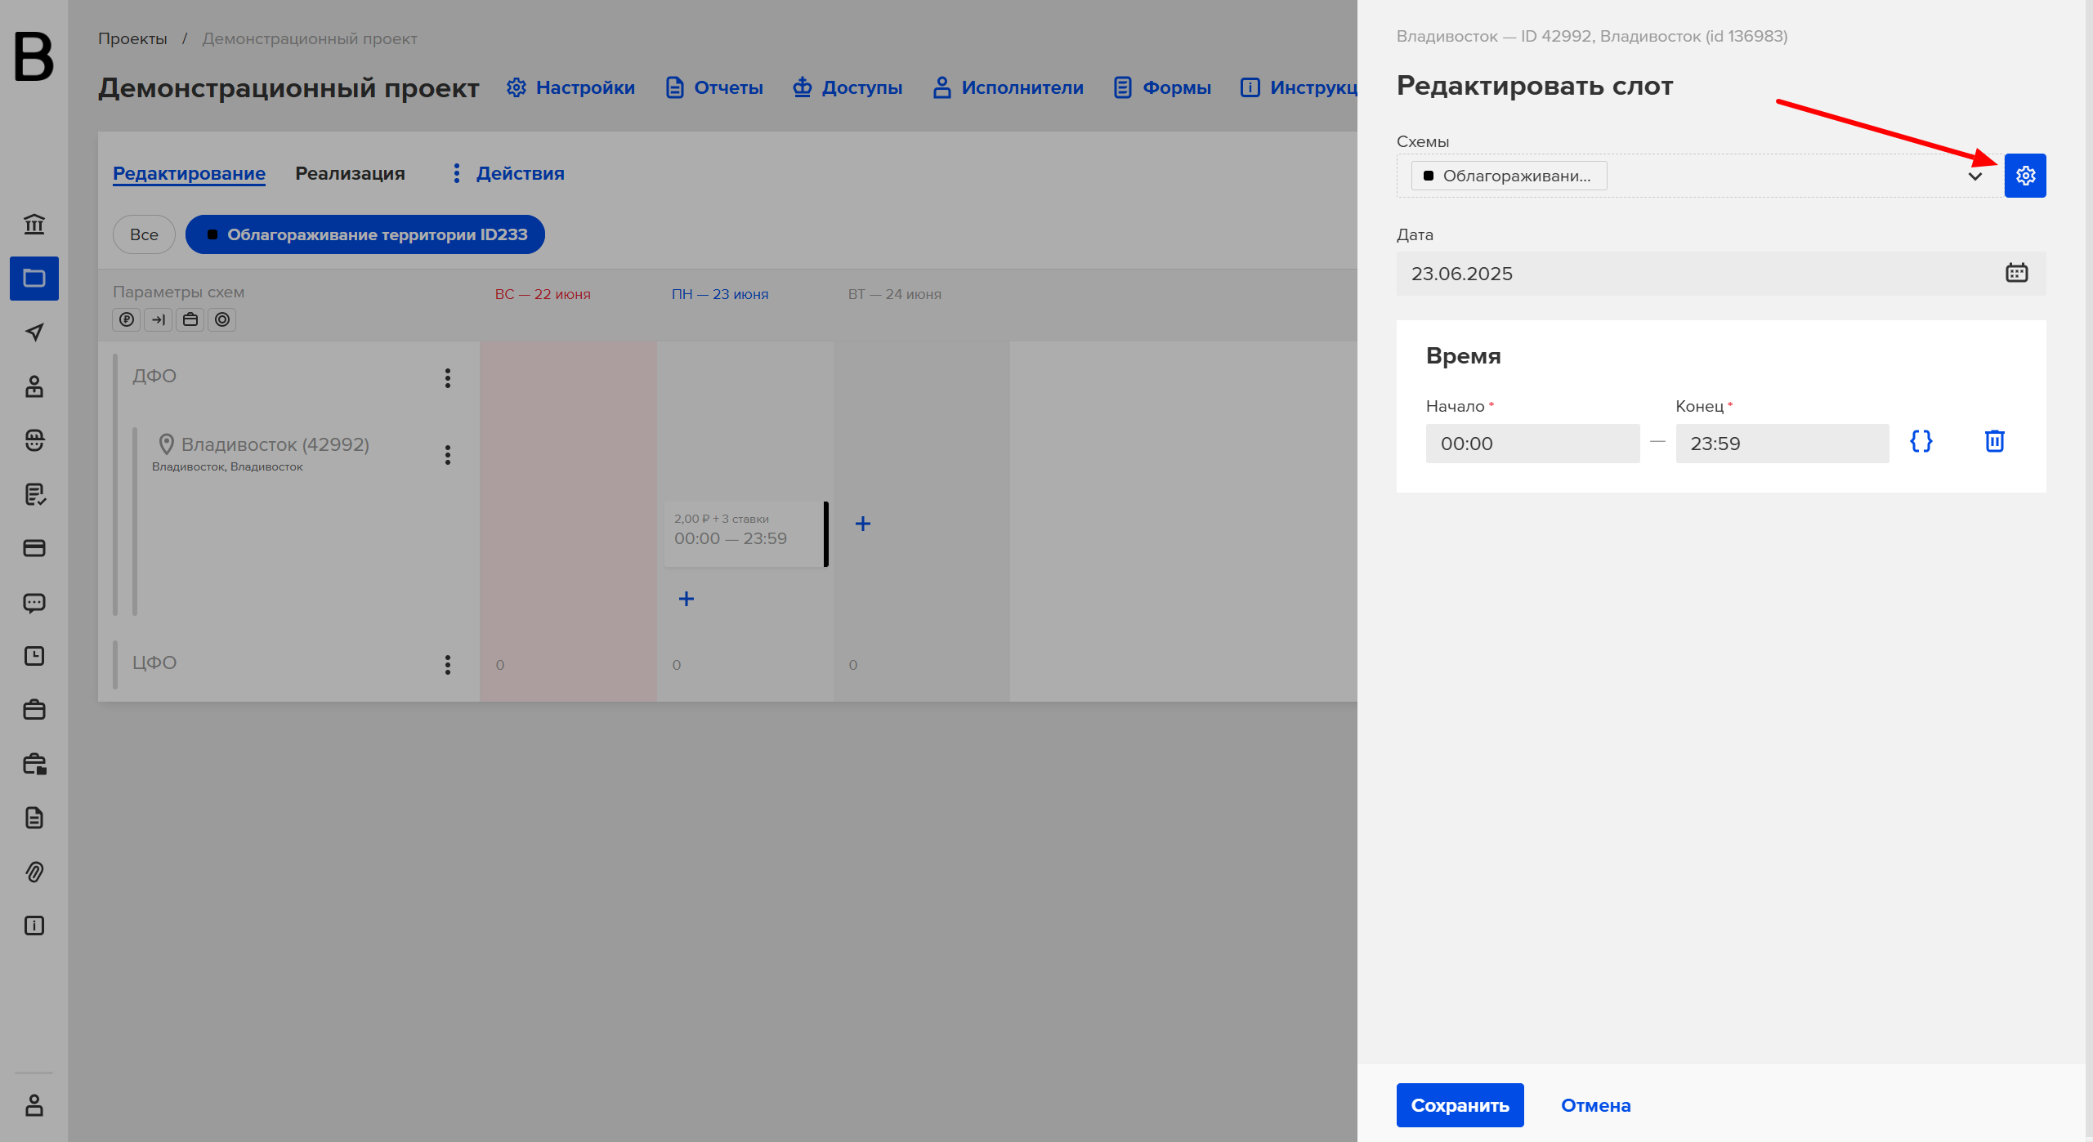Click the curly braces variables icon

pos(1921,442)
